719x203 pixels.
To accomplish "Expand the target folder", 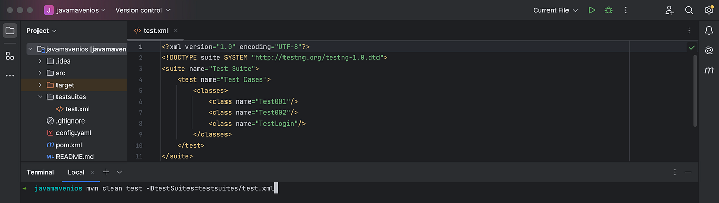I will coord(40,85).
